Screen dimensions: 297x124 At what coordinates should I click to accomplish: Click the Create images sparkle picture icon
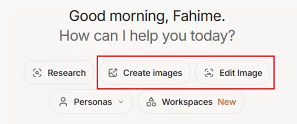pyautogui.click(x=113, y=73)
